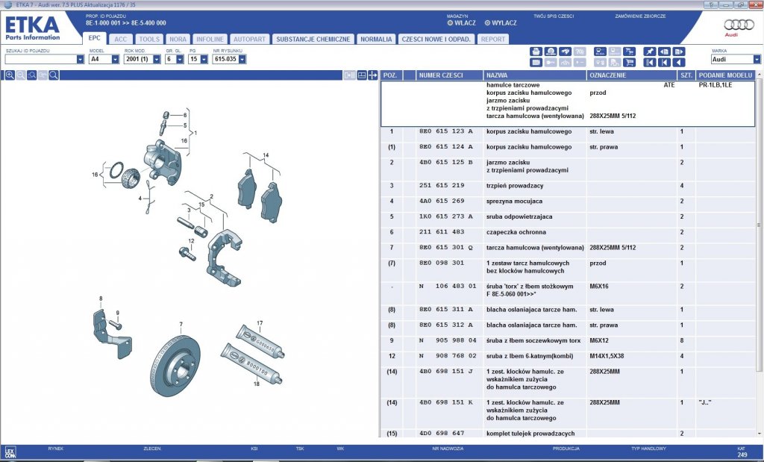764x462 pixels.
Task: Click the first-record icon with striped bar
Action: point(650,63)
